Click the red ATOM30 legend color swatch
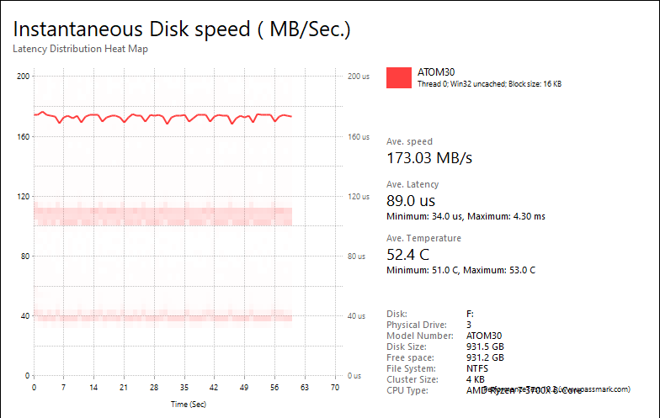Image resolution: width=660 pixels, height=418 pixels. pos(399,77)
